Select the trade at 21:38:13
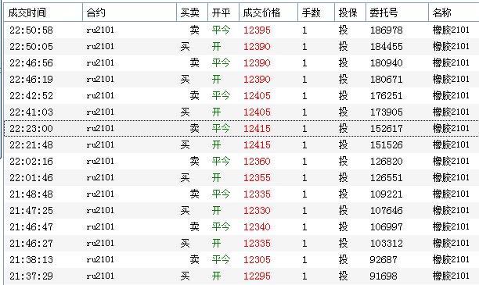This screenshot has height=285, width=479. click(241, 260)
